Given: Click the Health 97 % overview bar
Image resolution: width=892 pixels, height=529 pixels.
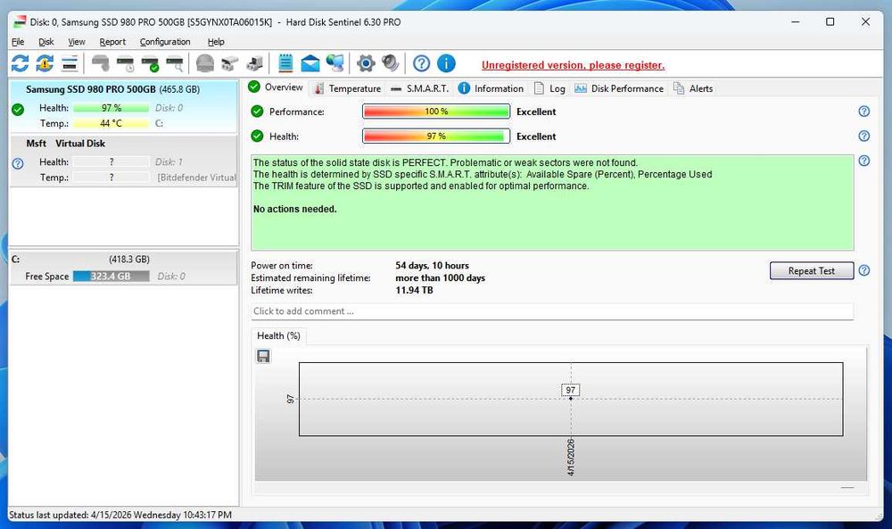Looking at the screenshot, I should point(436,136).
